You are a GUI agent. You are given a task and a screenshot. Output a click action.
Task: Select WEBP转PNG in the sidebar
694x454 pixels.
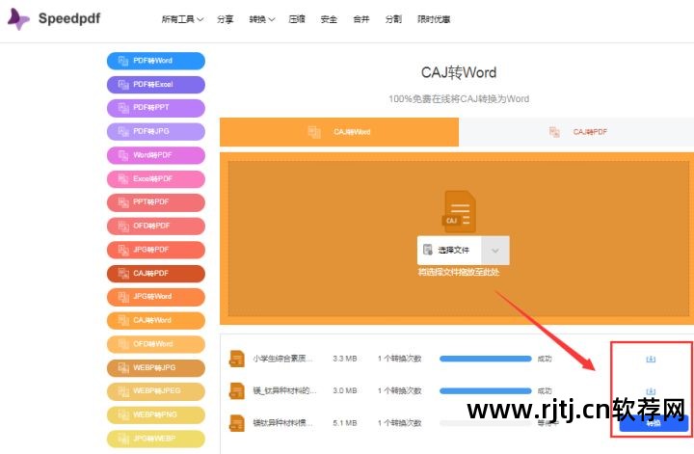tap(156, 415)
